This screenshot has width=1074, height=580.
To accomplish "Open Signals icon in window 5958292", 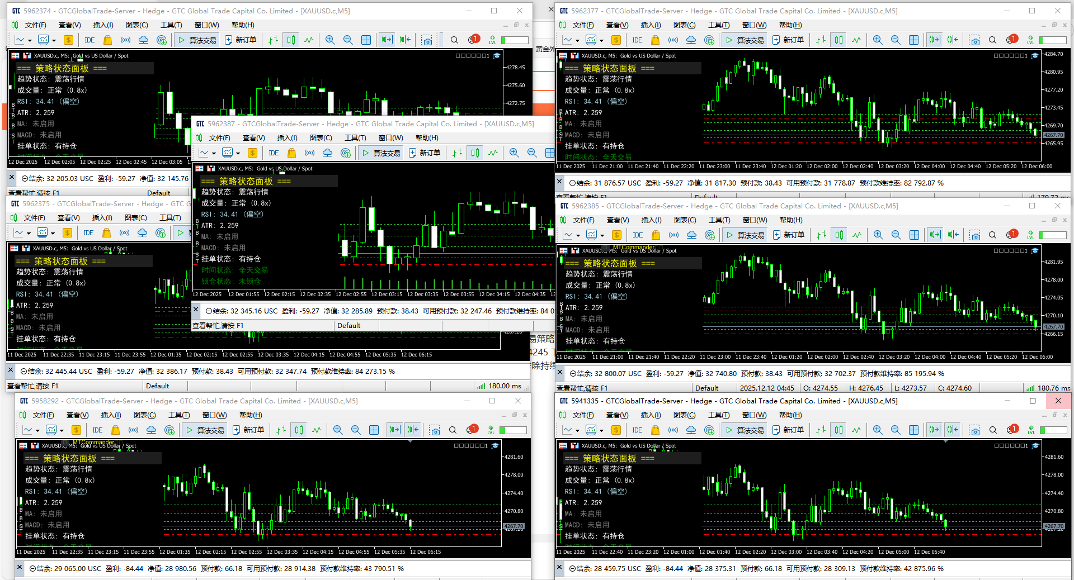I will (x=133, y=430).
